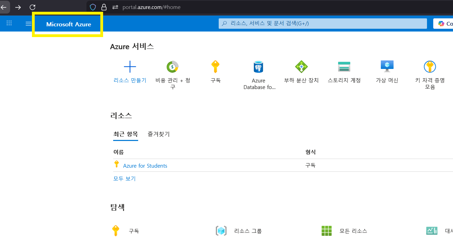Open 리소스 그룹 in 탐색

[248, 231]
